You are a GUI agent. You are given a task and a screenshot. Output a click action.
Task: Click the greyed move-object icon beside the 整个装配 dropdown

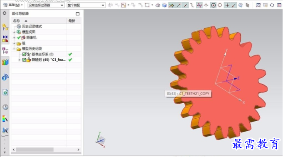111,5
